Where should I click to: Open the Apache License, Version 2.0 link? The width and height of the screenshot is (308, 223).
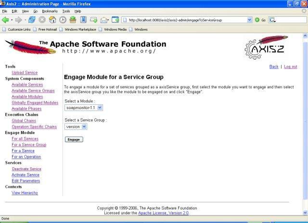pos(164,212)
